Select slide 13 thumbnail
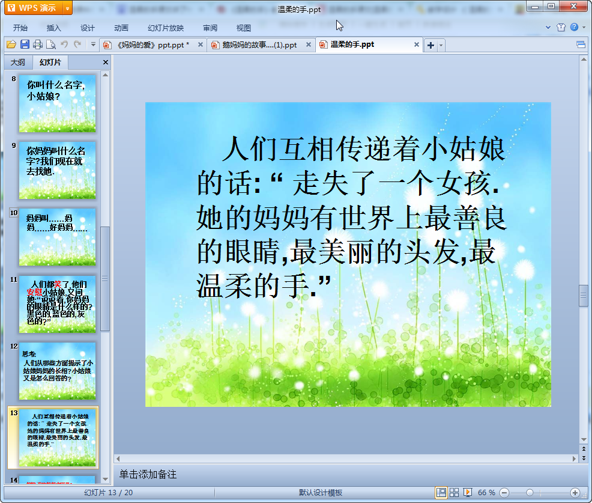Screen dimensions: 592x503 click(x=58, y=437)
